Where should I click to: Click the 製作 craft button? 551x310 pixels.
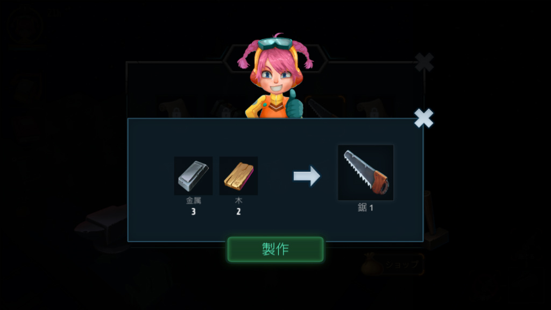(x=275, y=249)
